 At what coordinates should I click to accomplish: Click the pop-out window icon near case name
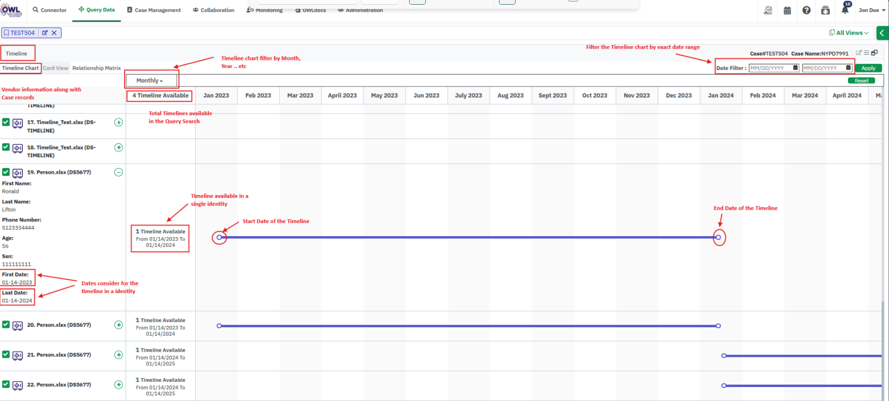874,53
